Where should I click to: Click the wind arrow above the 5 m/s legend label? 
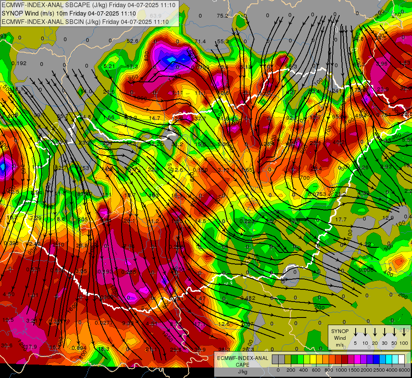pos(355,332)
